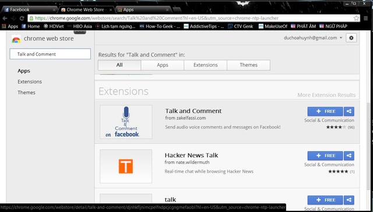373x212 pixels.
Task: Open More Extension Results link
Action: 326,95
